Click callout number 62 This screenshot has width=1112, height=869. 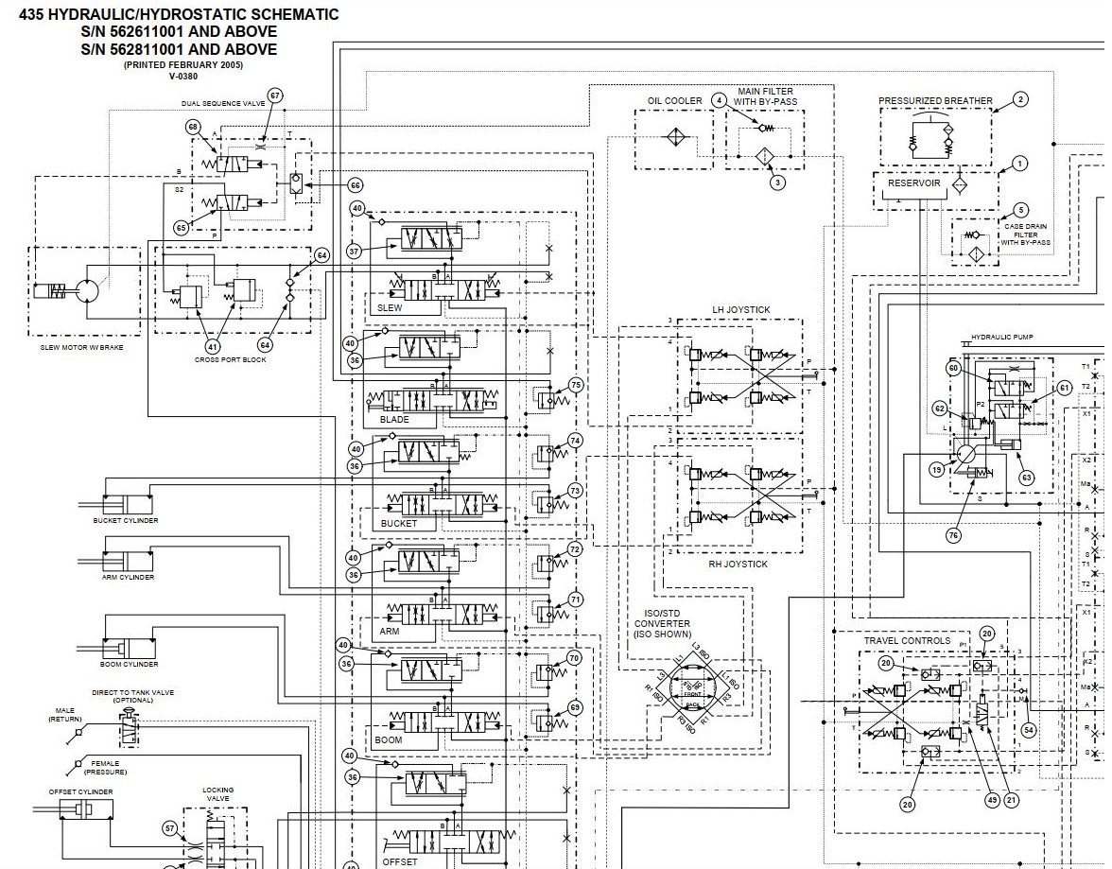(940, 408)
